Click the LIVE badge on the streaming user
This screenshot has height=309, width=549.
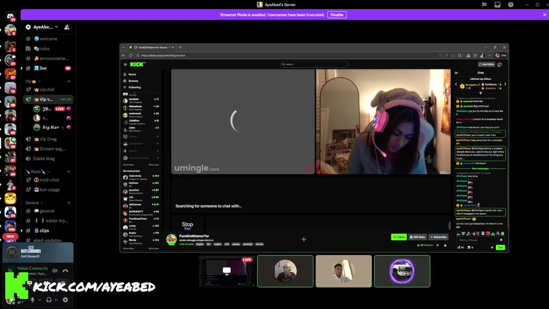pos(60,109)
